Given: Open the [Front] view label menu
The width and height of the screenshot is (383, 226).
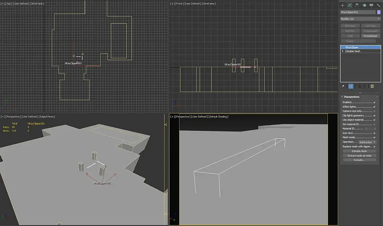Looking at the screenshot, I should [179, 4].
